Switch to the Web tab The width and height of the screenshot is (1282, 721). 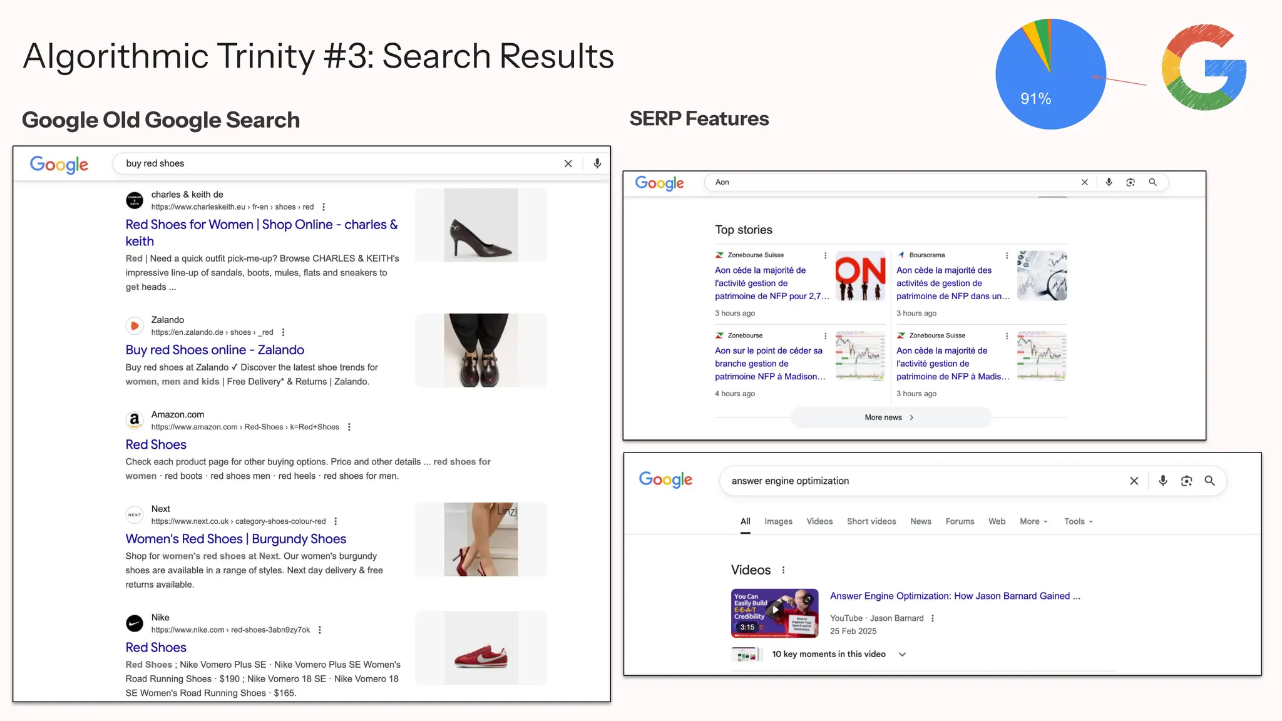[x=997, y=521]
